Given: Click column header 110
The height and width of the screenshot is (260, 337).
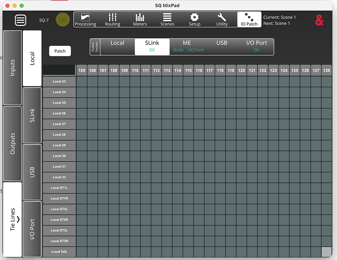Looking at the screenshot, I should coord(135,70).
